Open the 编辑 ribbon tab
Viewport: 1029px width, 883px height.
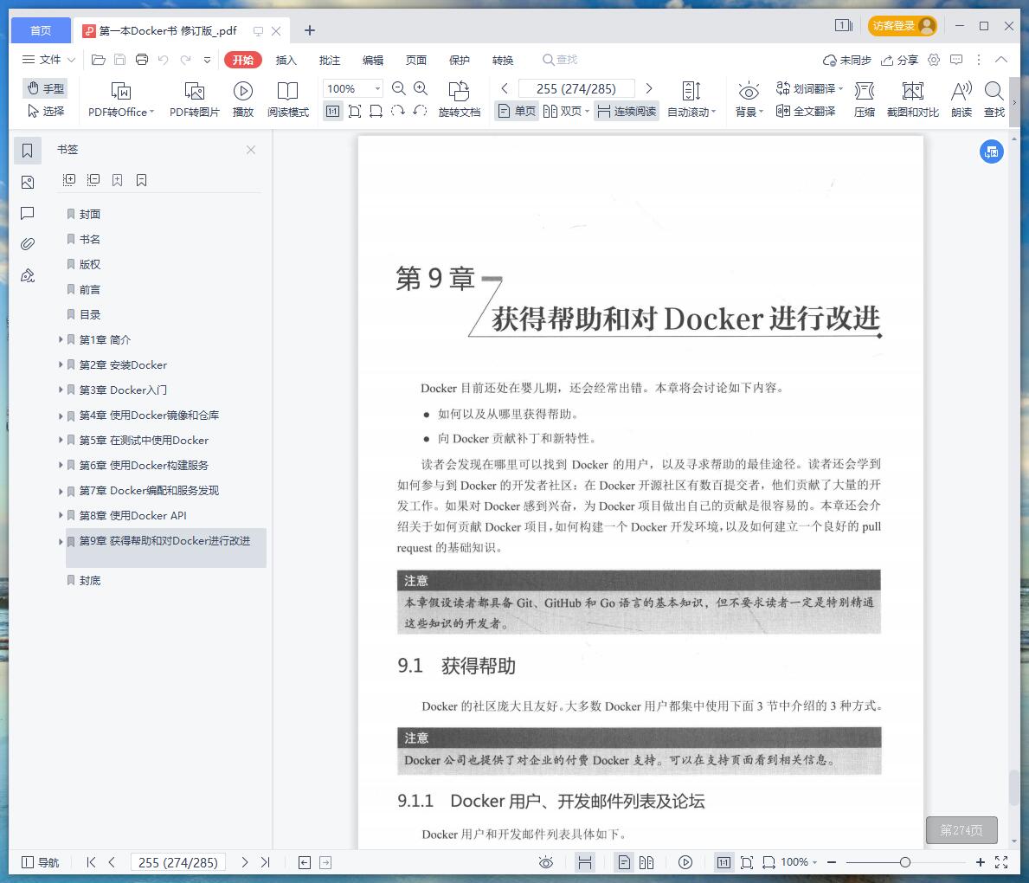tap(373, 60)
